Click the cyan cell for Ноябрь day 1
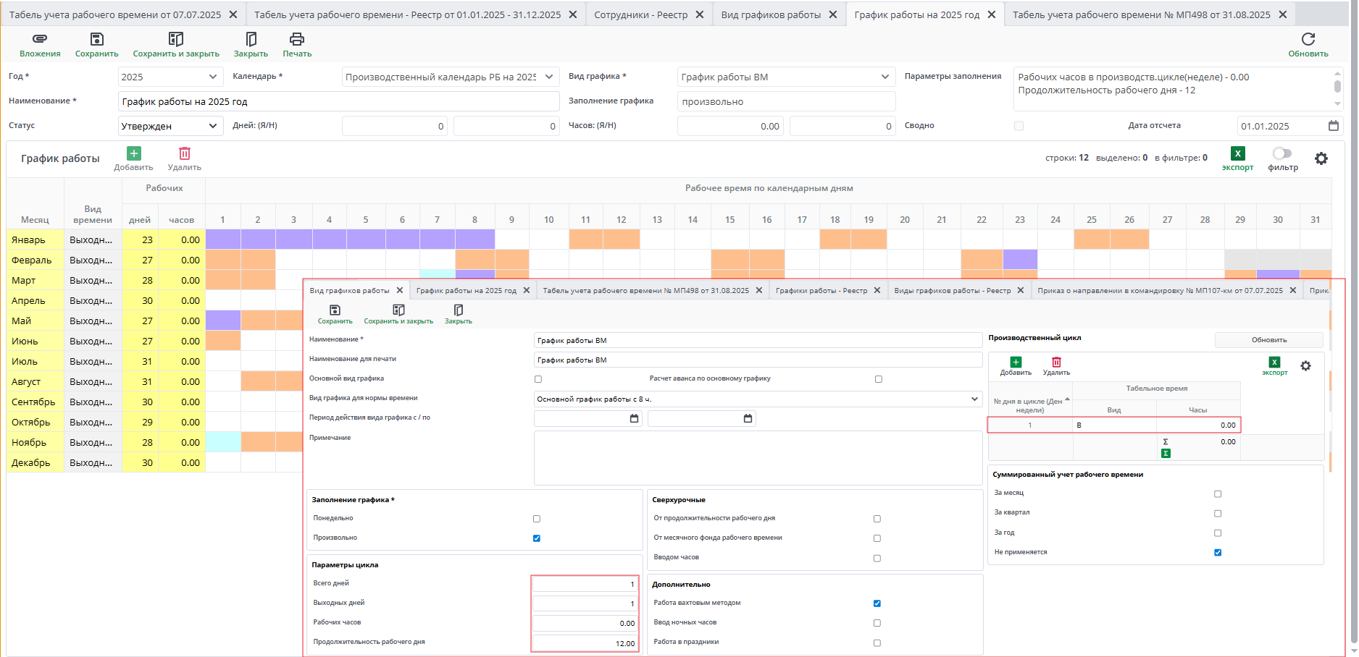Image resolution: width=1359 pixels, height=657 pixels. (223, 442)
